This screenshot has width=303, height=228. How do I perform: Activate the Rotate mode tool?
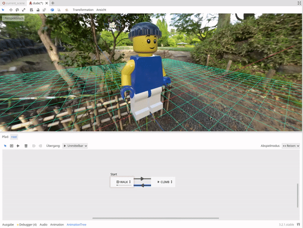tap(17, 10)
